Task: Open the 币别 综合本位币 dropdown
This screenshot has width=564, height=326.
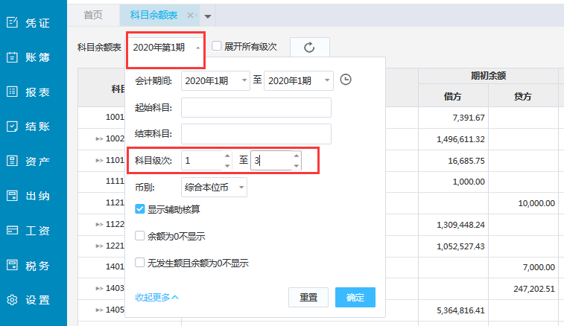Action: 214,187
